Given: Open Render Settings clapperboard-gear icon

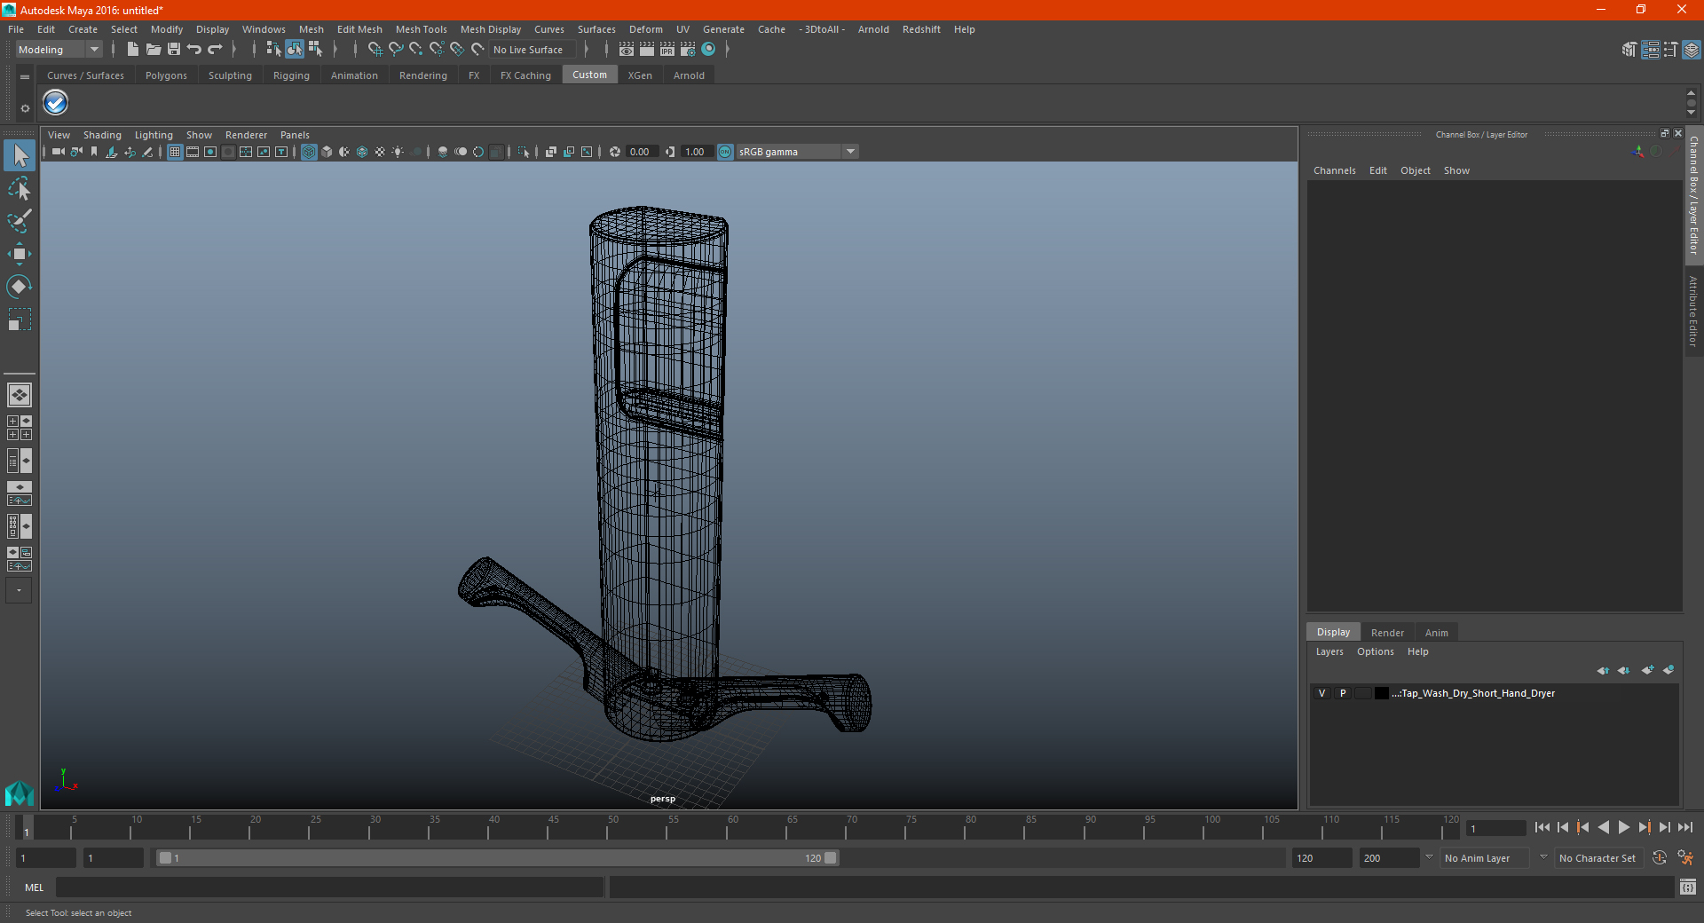Looking at the screenshot, I should point(688,50).
